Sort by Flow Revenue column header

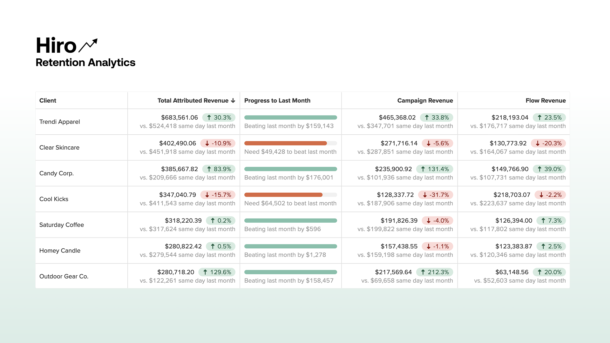coord(545,101)
